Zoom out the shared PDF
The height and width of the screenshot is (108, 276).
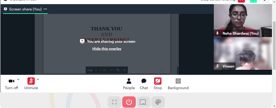112,70
